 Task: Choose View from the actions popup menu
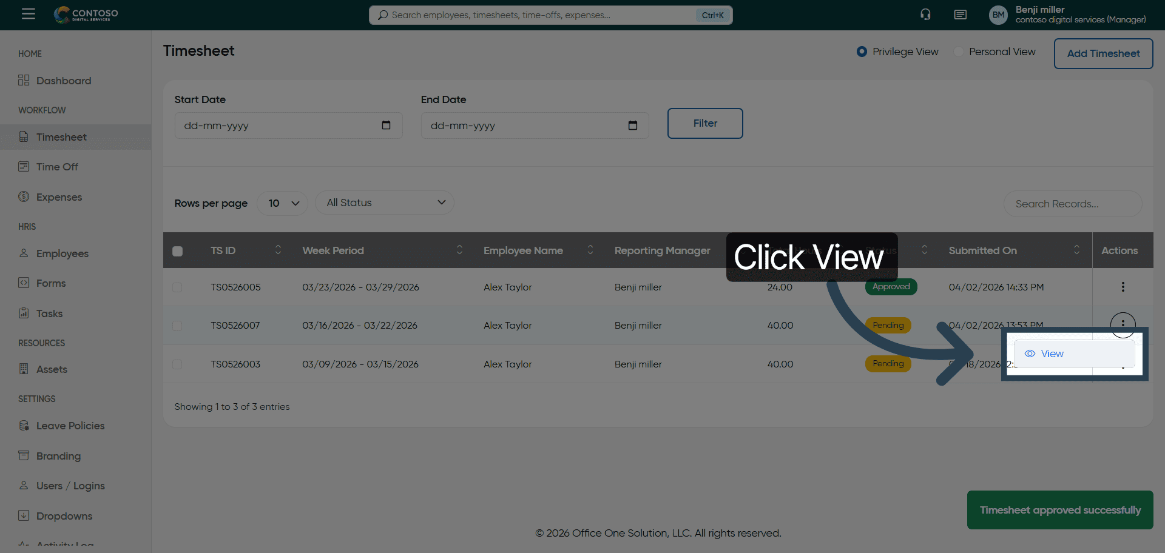coord(1052,354)
